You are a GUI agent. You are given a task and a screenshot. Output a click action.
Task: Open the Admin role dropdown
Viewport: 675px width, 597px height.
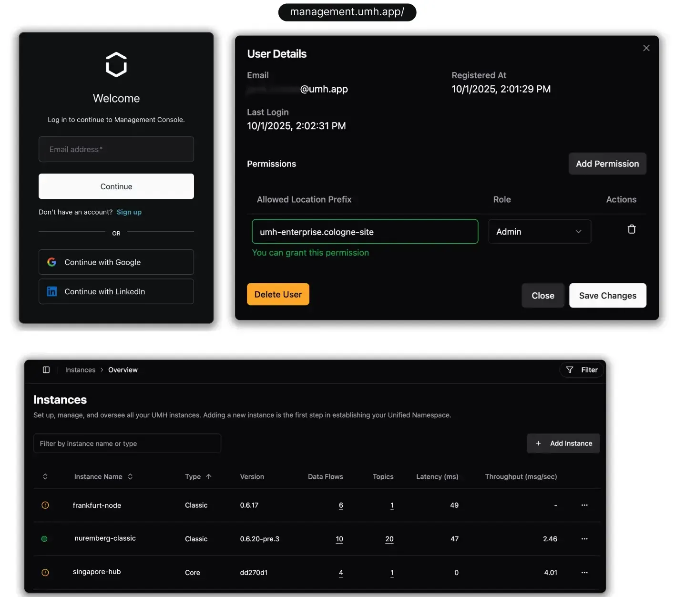coord(539,232)
